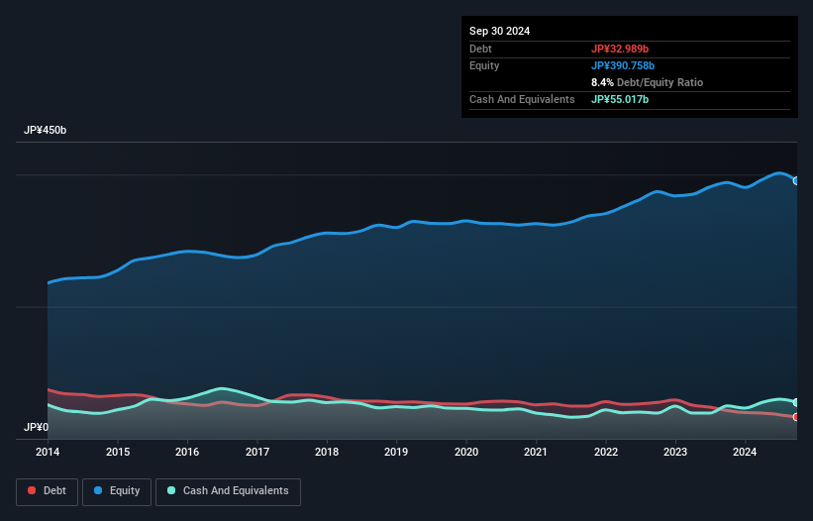The height and width of the screenshot is (521, 813).
Task: Click the teal Cash And Equivalents dot
Action: (x=171, y=490)
